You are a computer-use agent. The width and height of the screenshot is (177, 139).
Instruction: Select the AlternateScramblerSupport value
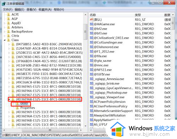click(113, 111)
